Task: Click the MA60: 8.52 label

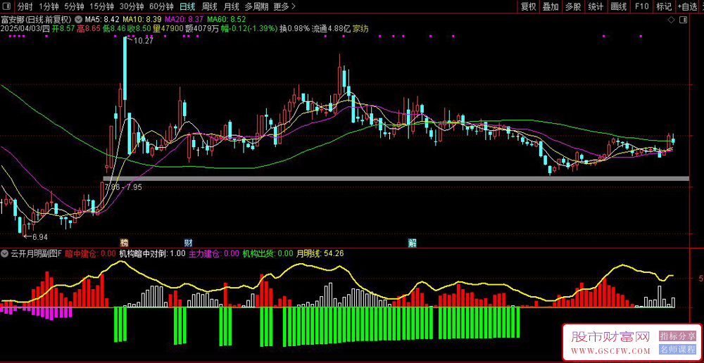Action: pyautogui.click(x=226, y=19)
